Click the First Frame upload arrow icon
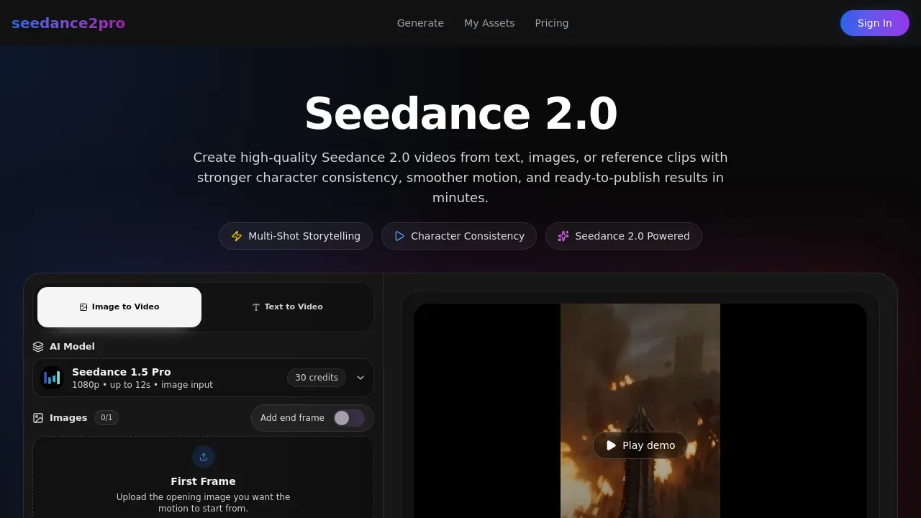The image size is (921, 518). (204, 457)
